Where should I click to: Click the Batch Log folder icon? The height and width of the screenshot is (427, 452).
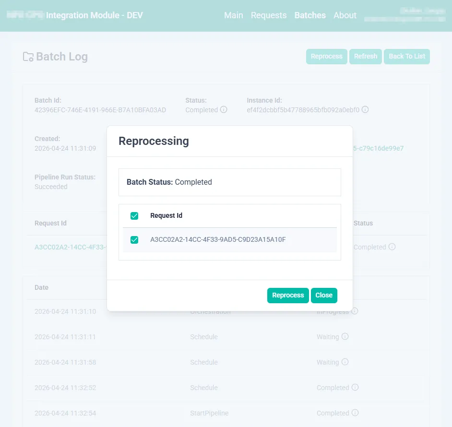[28, 57]
